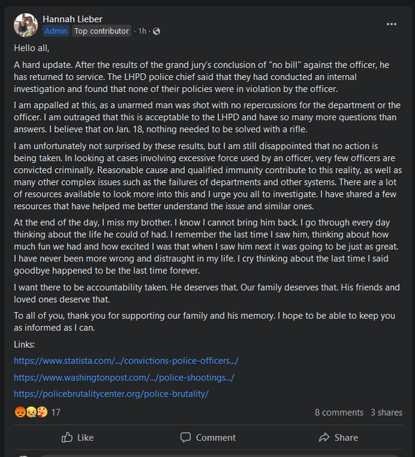The width and height of the screenshot is (415, 457).
Task: Open Hannah Lieber's profile name link
Action: (72, 19)
